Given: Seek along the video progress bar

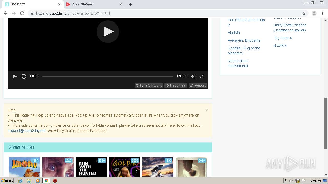Looking at the screenshot, I should pyautogui.click(x=107, y=76).
